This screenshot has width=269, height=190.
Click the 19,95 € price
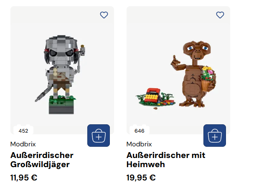141,178
